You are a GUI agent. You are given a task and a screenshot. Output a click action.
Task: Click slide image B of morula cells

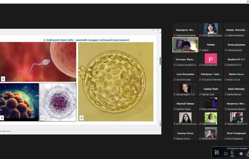pyautogui.click(x=19, y=102)
